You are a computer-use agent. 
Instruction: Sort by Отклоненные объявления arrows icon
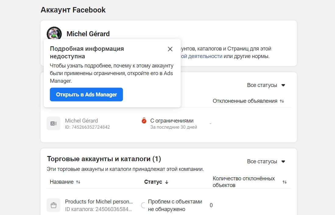point(282,101)
